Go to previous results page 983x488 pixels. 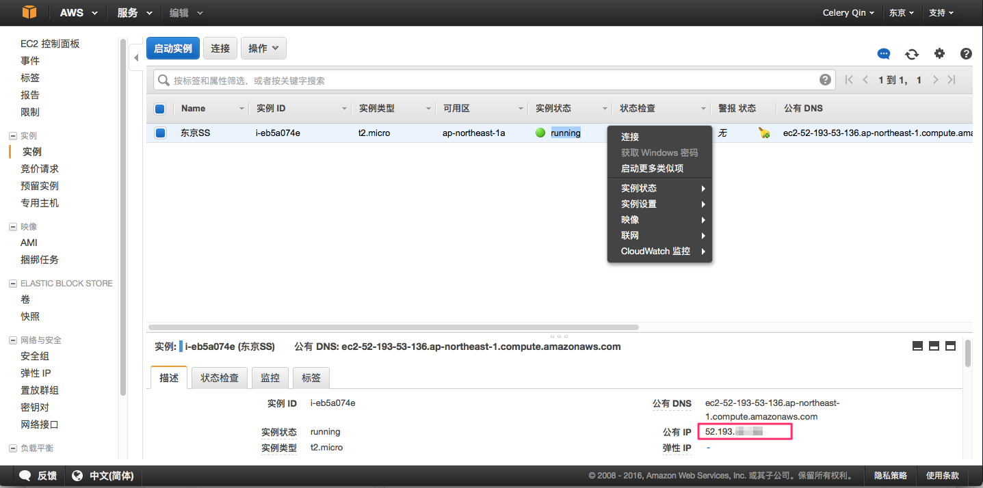865,80
